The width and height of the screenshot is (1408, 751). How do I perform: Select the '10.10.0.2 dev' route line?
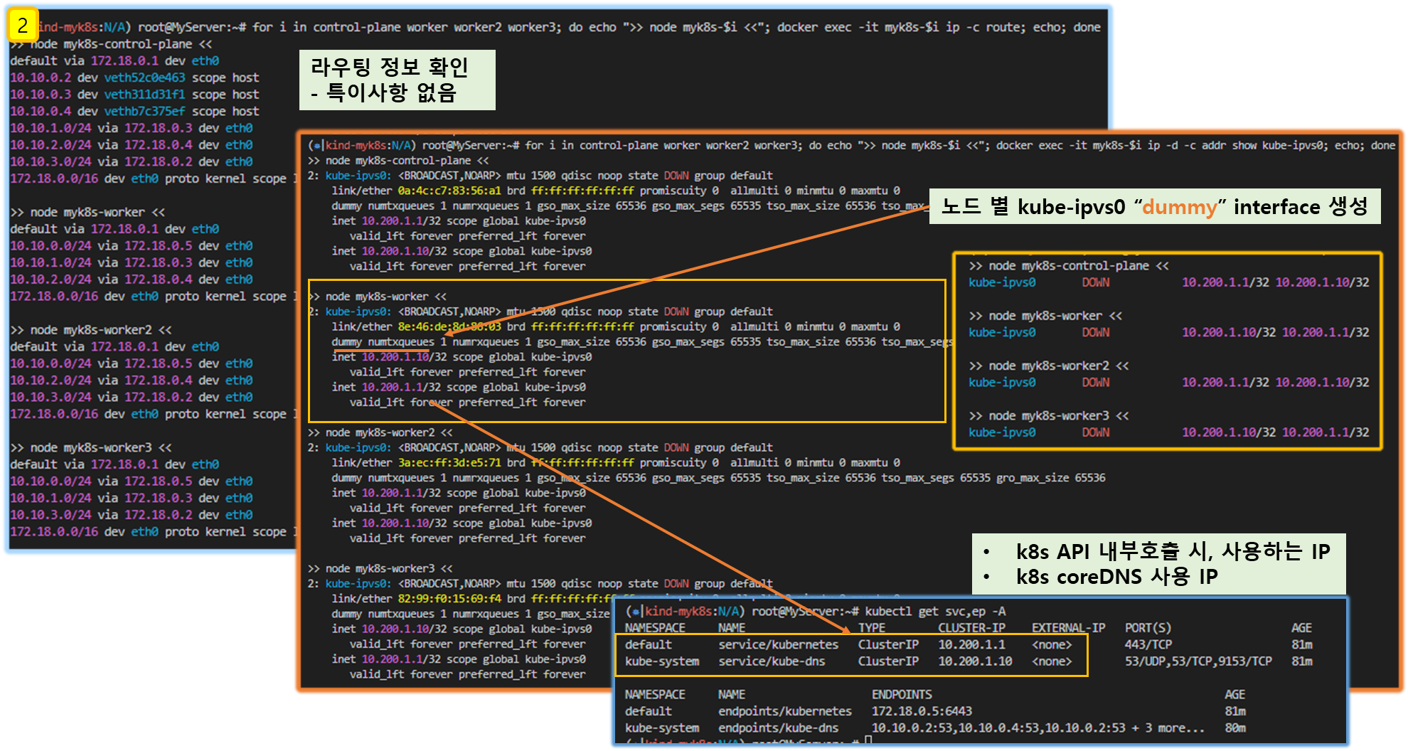[134, 78]
